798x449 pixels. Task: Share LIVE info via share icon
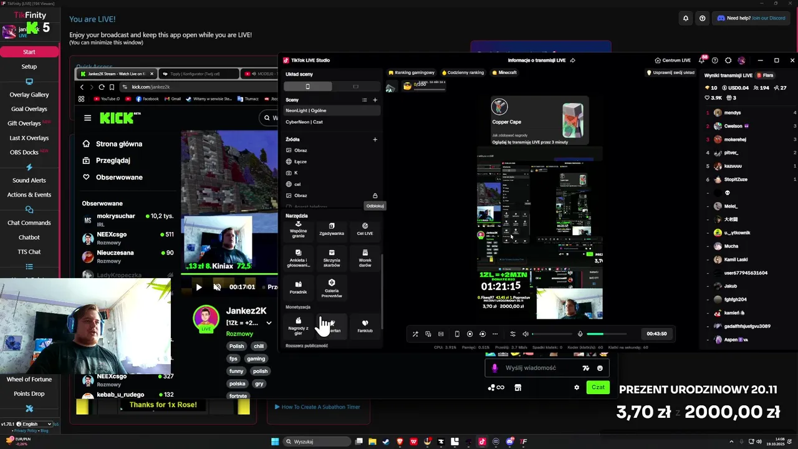572,60
